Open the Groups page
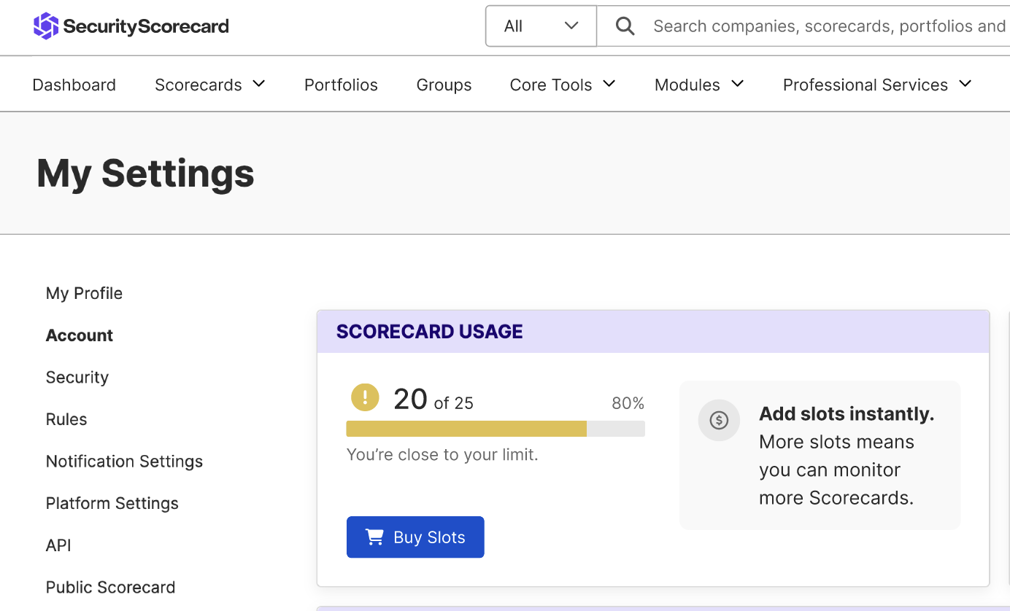The width and height of the screenshot is (1010, 611). [x=444, y=85]
